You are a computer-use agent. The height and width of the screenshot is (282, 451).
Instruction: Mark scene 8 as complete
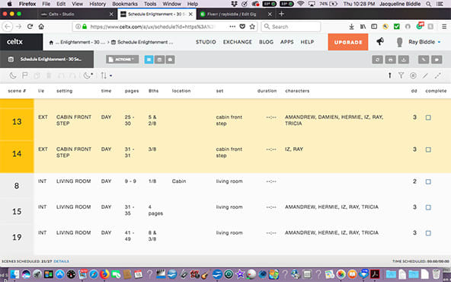click(428, 181)
